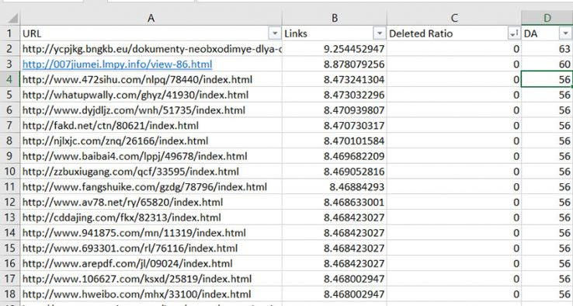Viewport: 573px width, 306px height.
Task: Click the DA header cell
Action: (x=547, y=33)
